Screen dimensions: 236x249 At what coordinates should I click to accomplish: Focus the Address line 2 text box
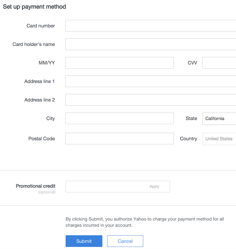[x=151, y=100]
